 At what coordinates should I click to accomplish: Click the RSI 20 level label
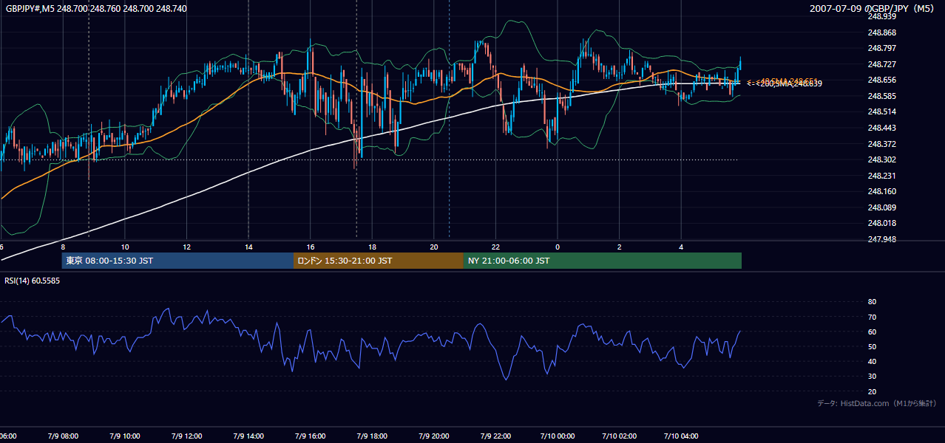tap(872, 391)
